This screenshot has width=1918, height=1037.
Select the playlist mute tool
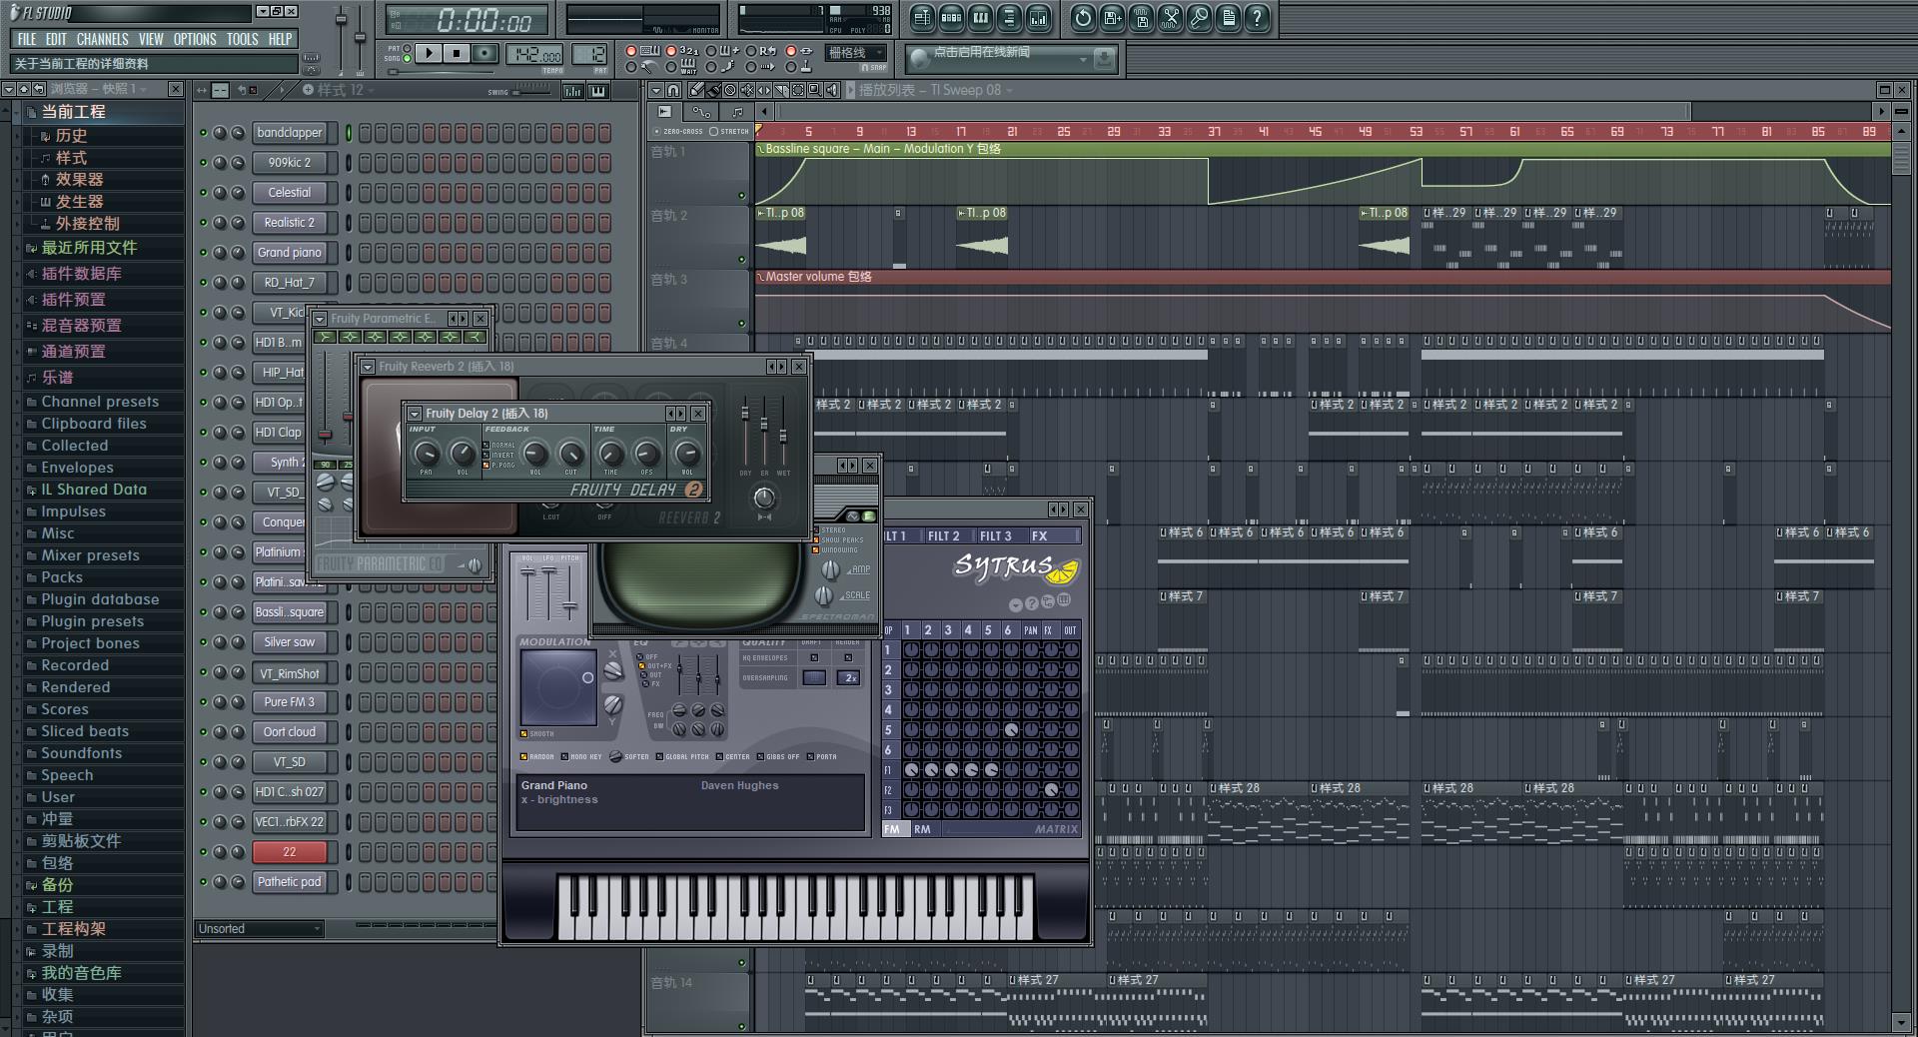[747, 90]
